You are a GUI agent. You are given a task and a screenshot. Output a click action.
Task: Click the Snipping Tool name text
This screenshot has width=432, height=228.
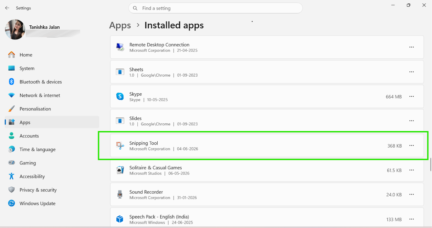144,143
